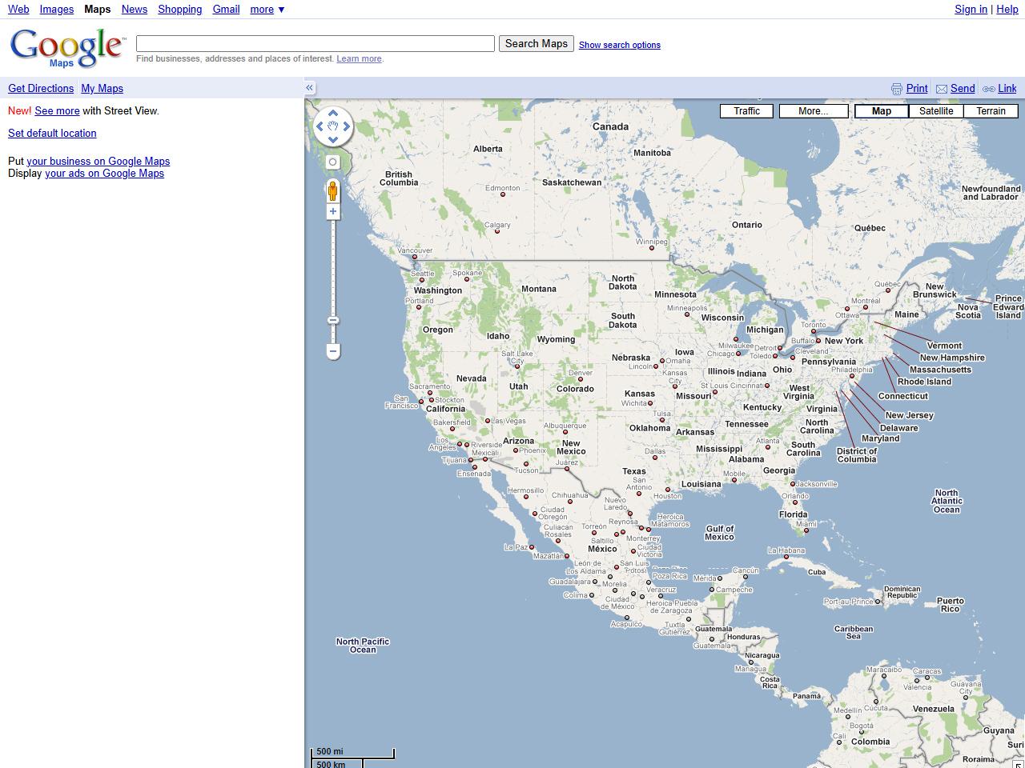Viewport: 1025px width, 768px height.
Task: Click upper part of zoom slider track
Action: [x=333, y=240]
